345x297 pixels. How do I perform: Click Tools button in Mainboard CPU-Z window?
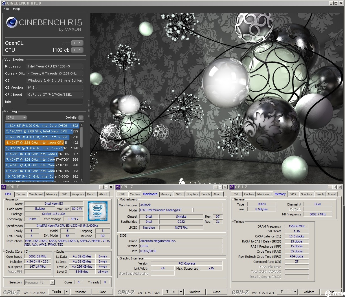(x=171, y=292)
